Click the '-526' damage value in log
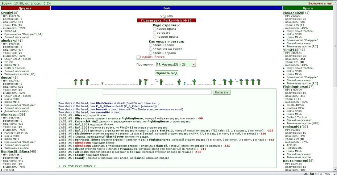 pos(262,133)
